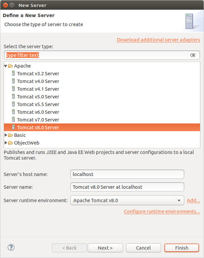Collapse the Apache tree node

pyautogui.click(x=5, y=66)
